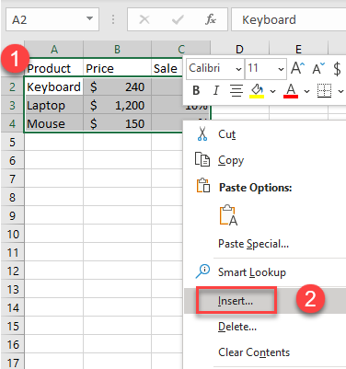346x369 pixels.
Task: Click the borders icon in mini toolbar
Action: coord(324,91)
